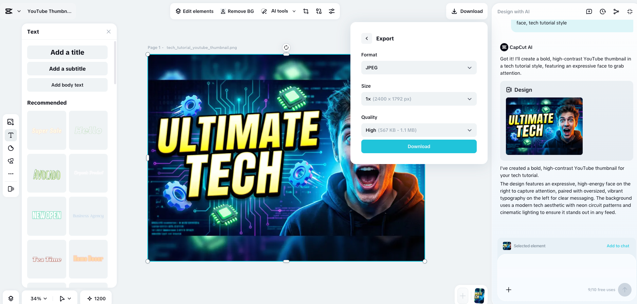637x304 pixels.
Task: Choose the AVOCADO text preset
Action: tap(47, 173)
